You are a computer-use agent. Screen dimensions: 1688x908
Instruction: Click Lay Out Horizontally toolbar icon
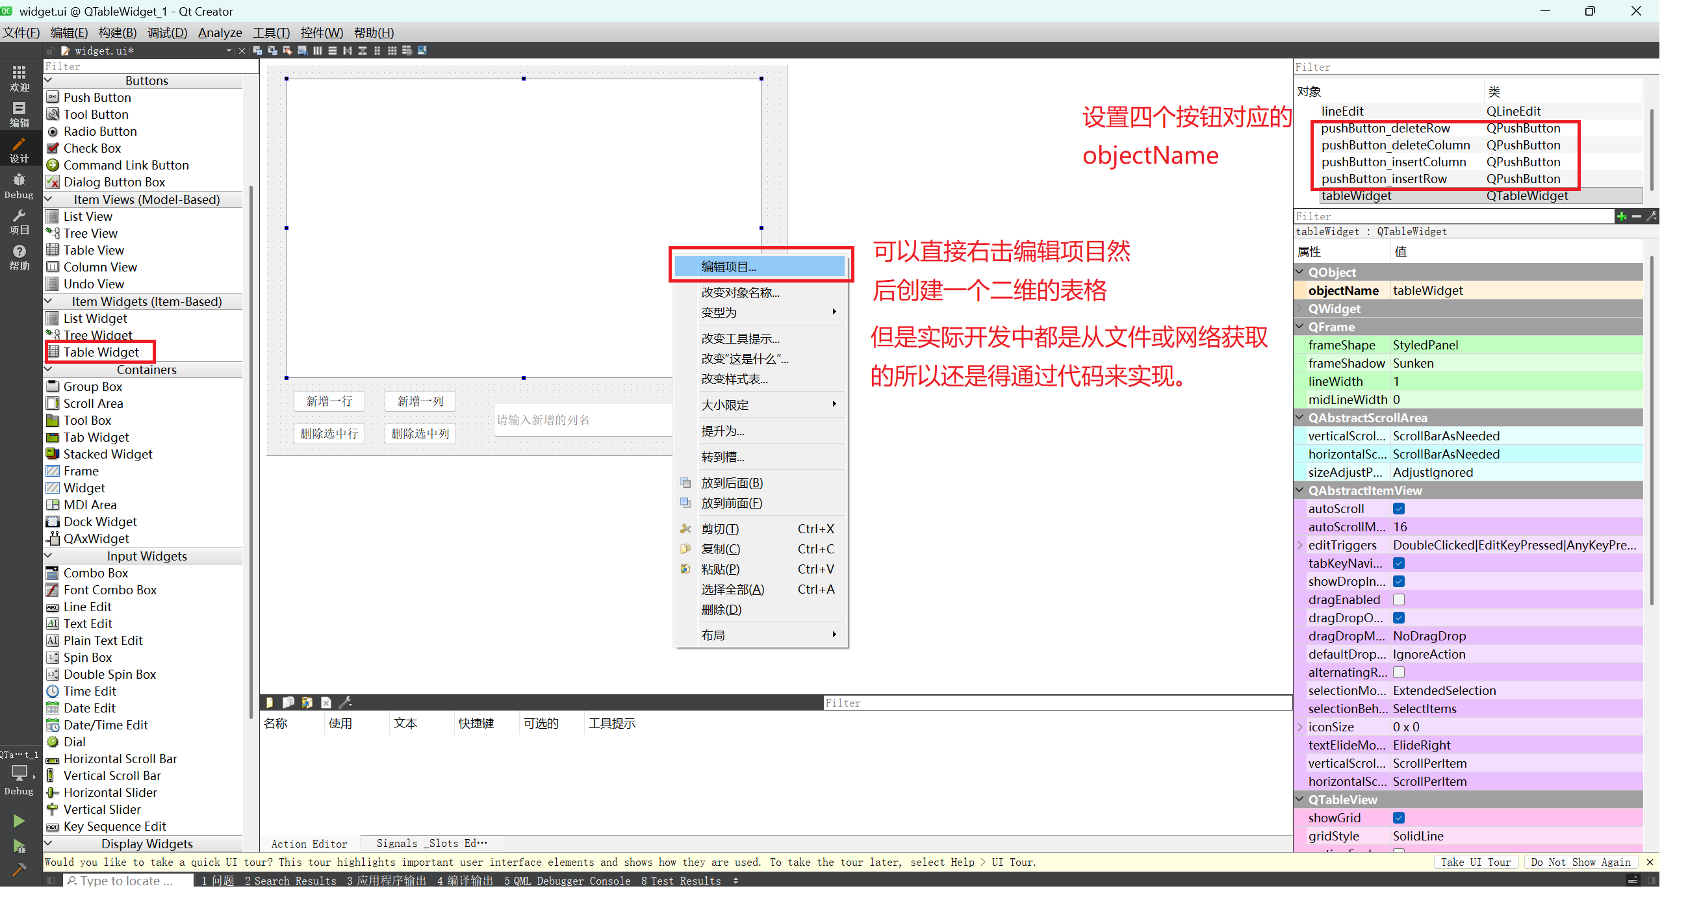(318, 51)
